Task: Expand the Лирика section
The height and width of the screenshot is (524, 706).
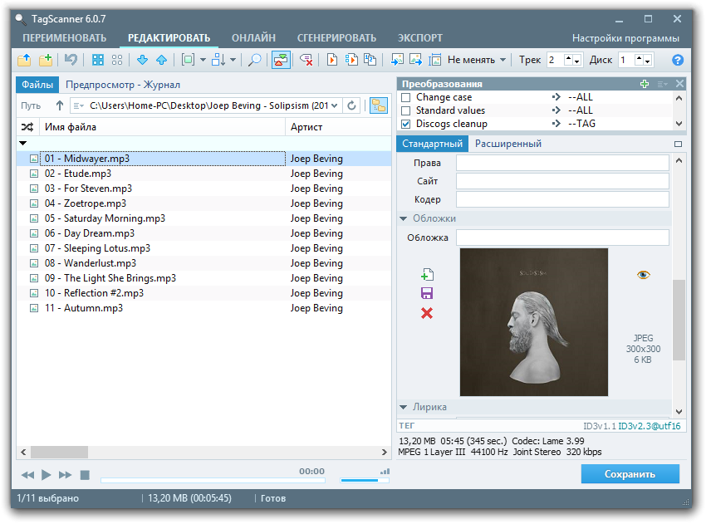Action: tap(404, 407)
